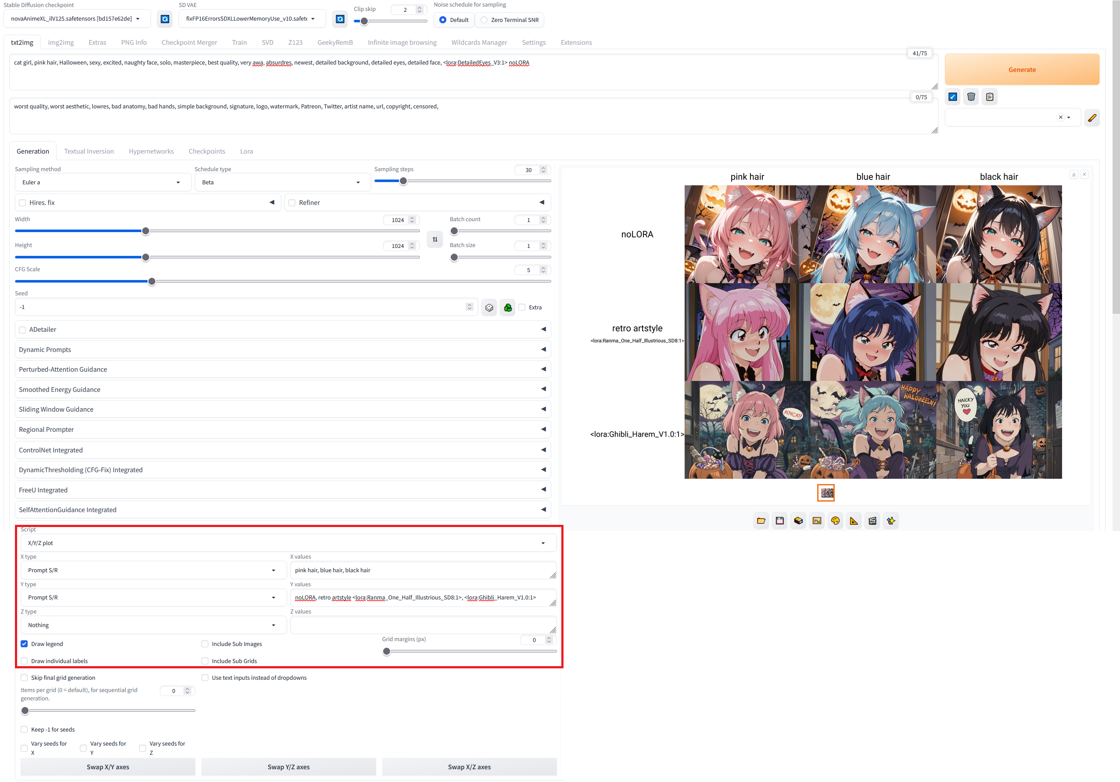Click the CFG Scale slider handle
This screenshot has width=1120, height=782.
[152, 281]
